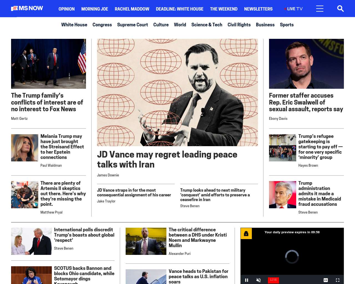
Task: Read Trump's refugee gatekeeping article
Action: [321, 147]
